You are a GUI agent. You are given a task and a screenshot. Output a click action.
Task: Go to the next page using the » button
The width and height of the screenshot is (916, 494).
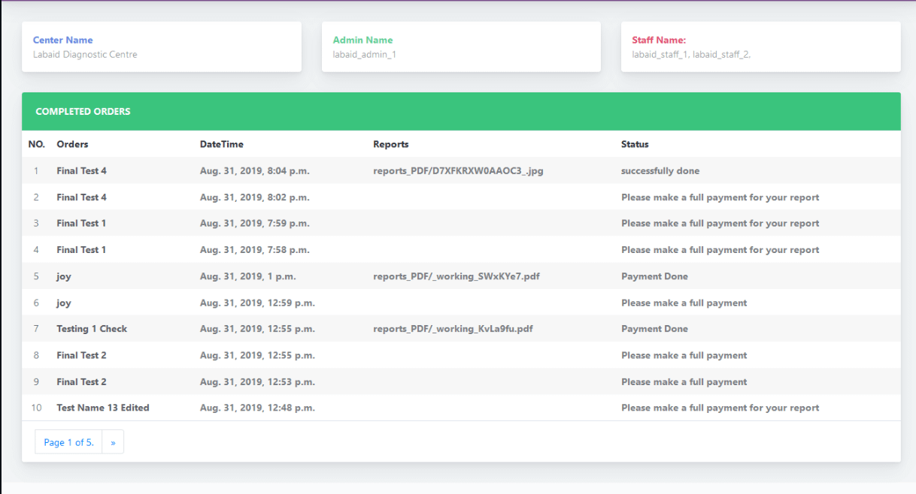click(113, 441)
